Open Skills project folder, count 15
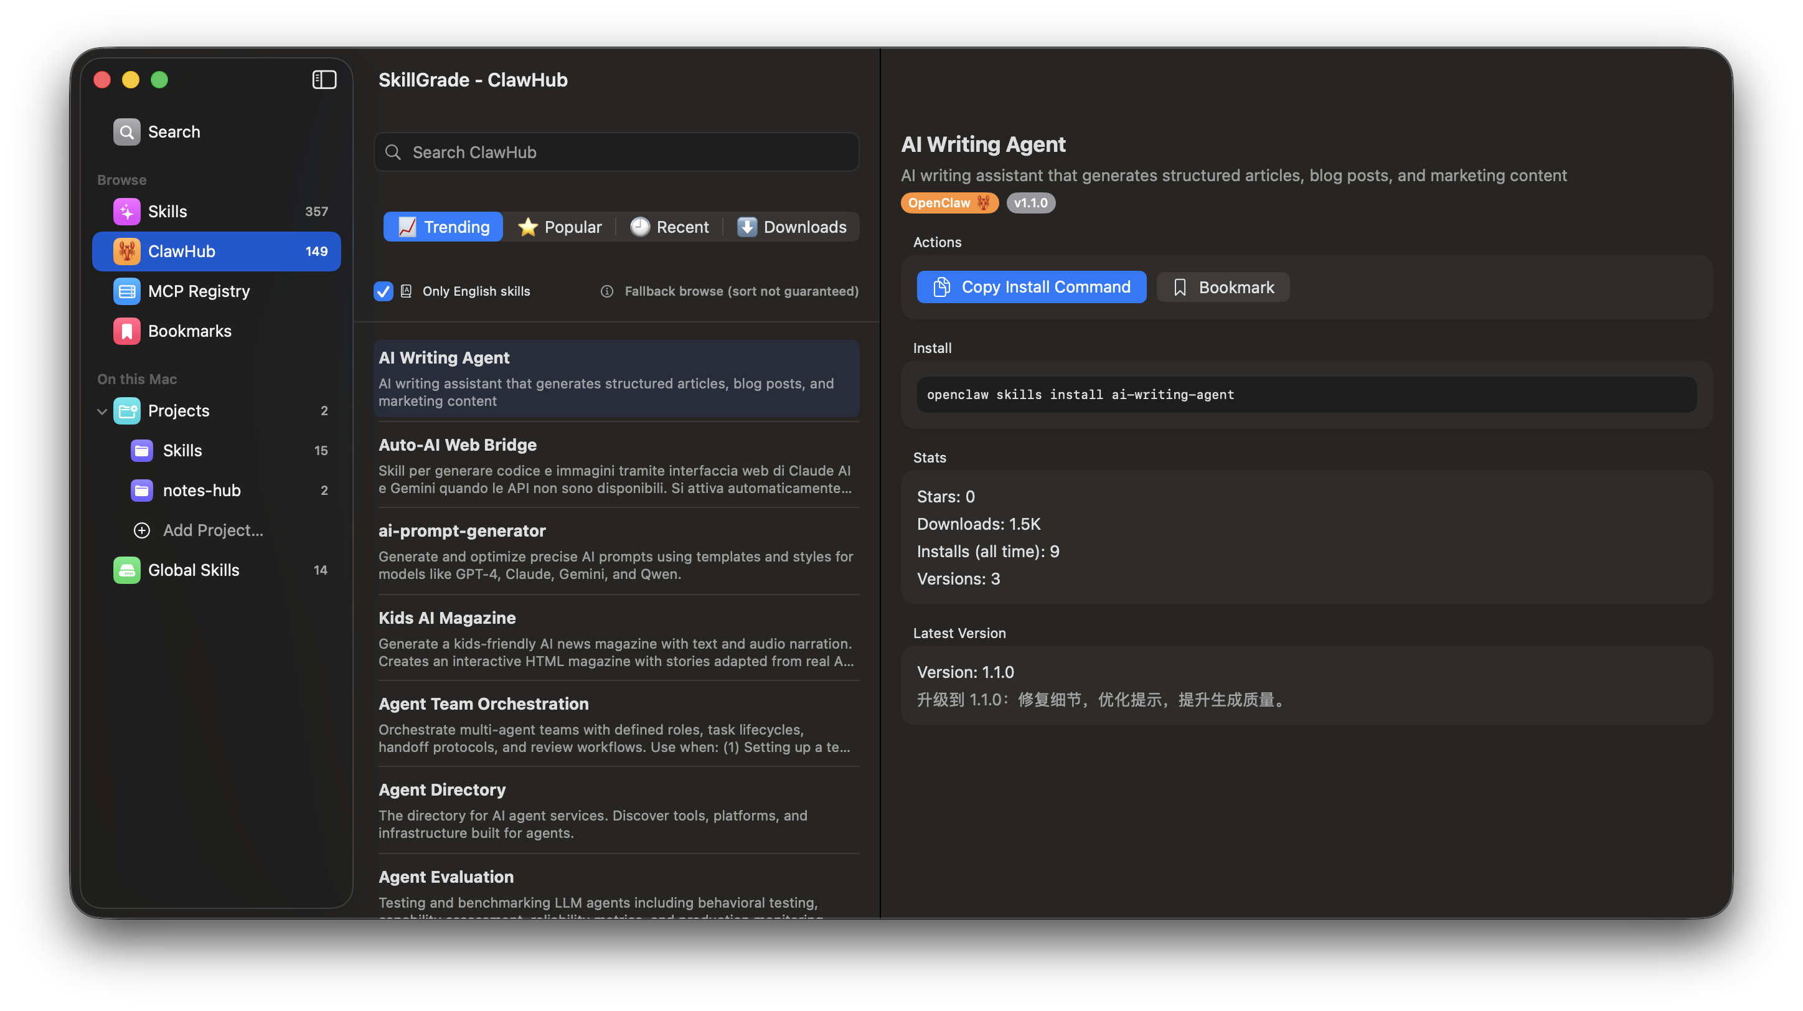Screen dimensions: 1803x1011 (x=216, y=451)
